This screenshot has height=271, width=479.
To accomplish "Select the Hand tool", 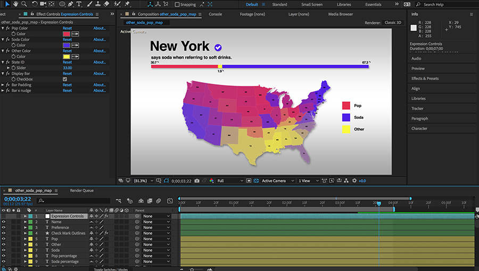I will pyautogui.click(x=15, y=4).
